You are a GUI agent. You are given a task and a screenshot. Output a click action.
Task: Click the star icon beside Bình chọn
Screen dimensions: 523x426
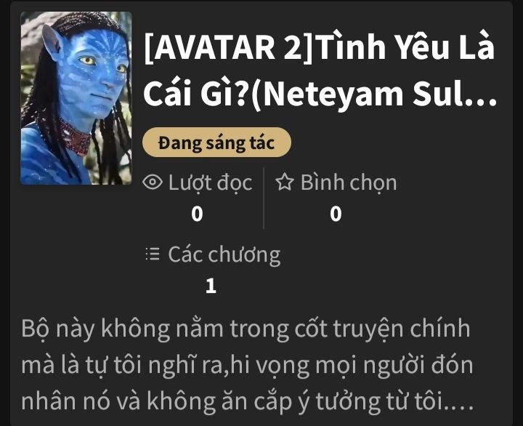pos(285,182)
